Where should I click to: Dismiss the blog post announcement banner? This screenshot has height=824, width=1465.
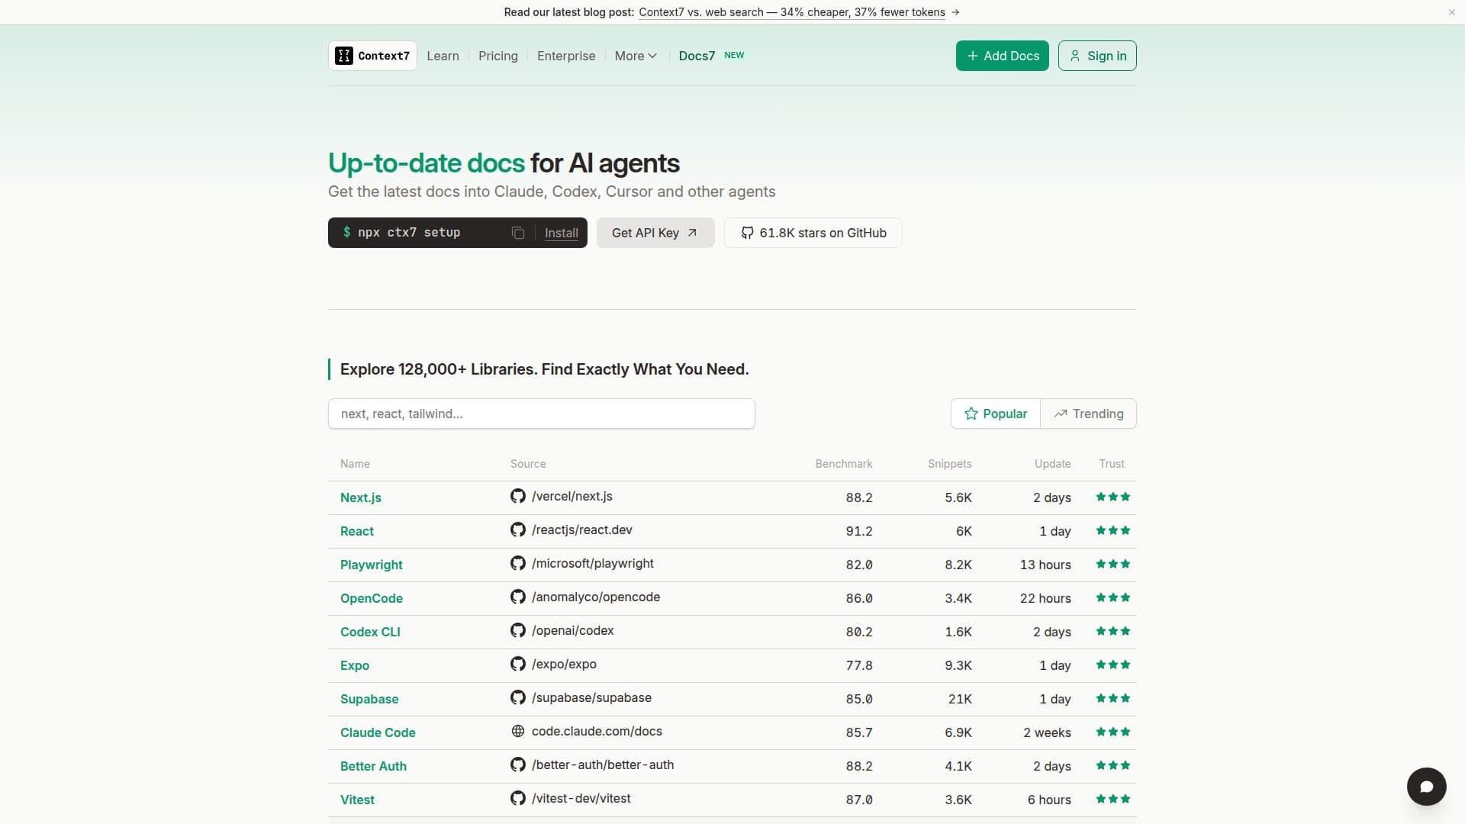pyautogui.click(x=1451, y=12)
